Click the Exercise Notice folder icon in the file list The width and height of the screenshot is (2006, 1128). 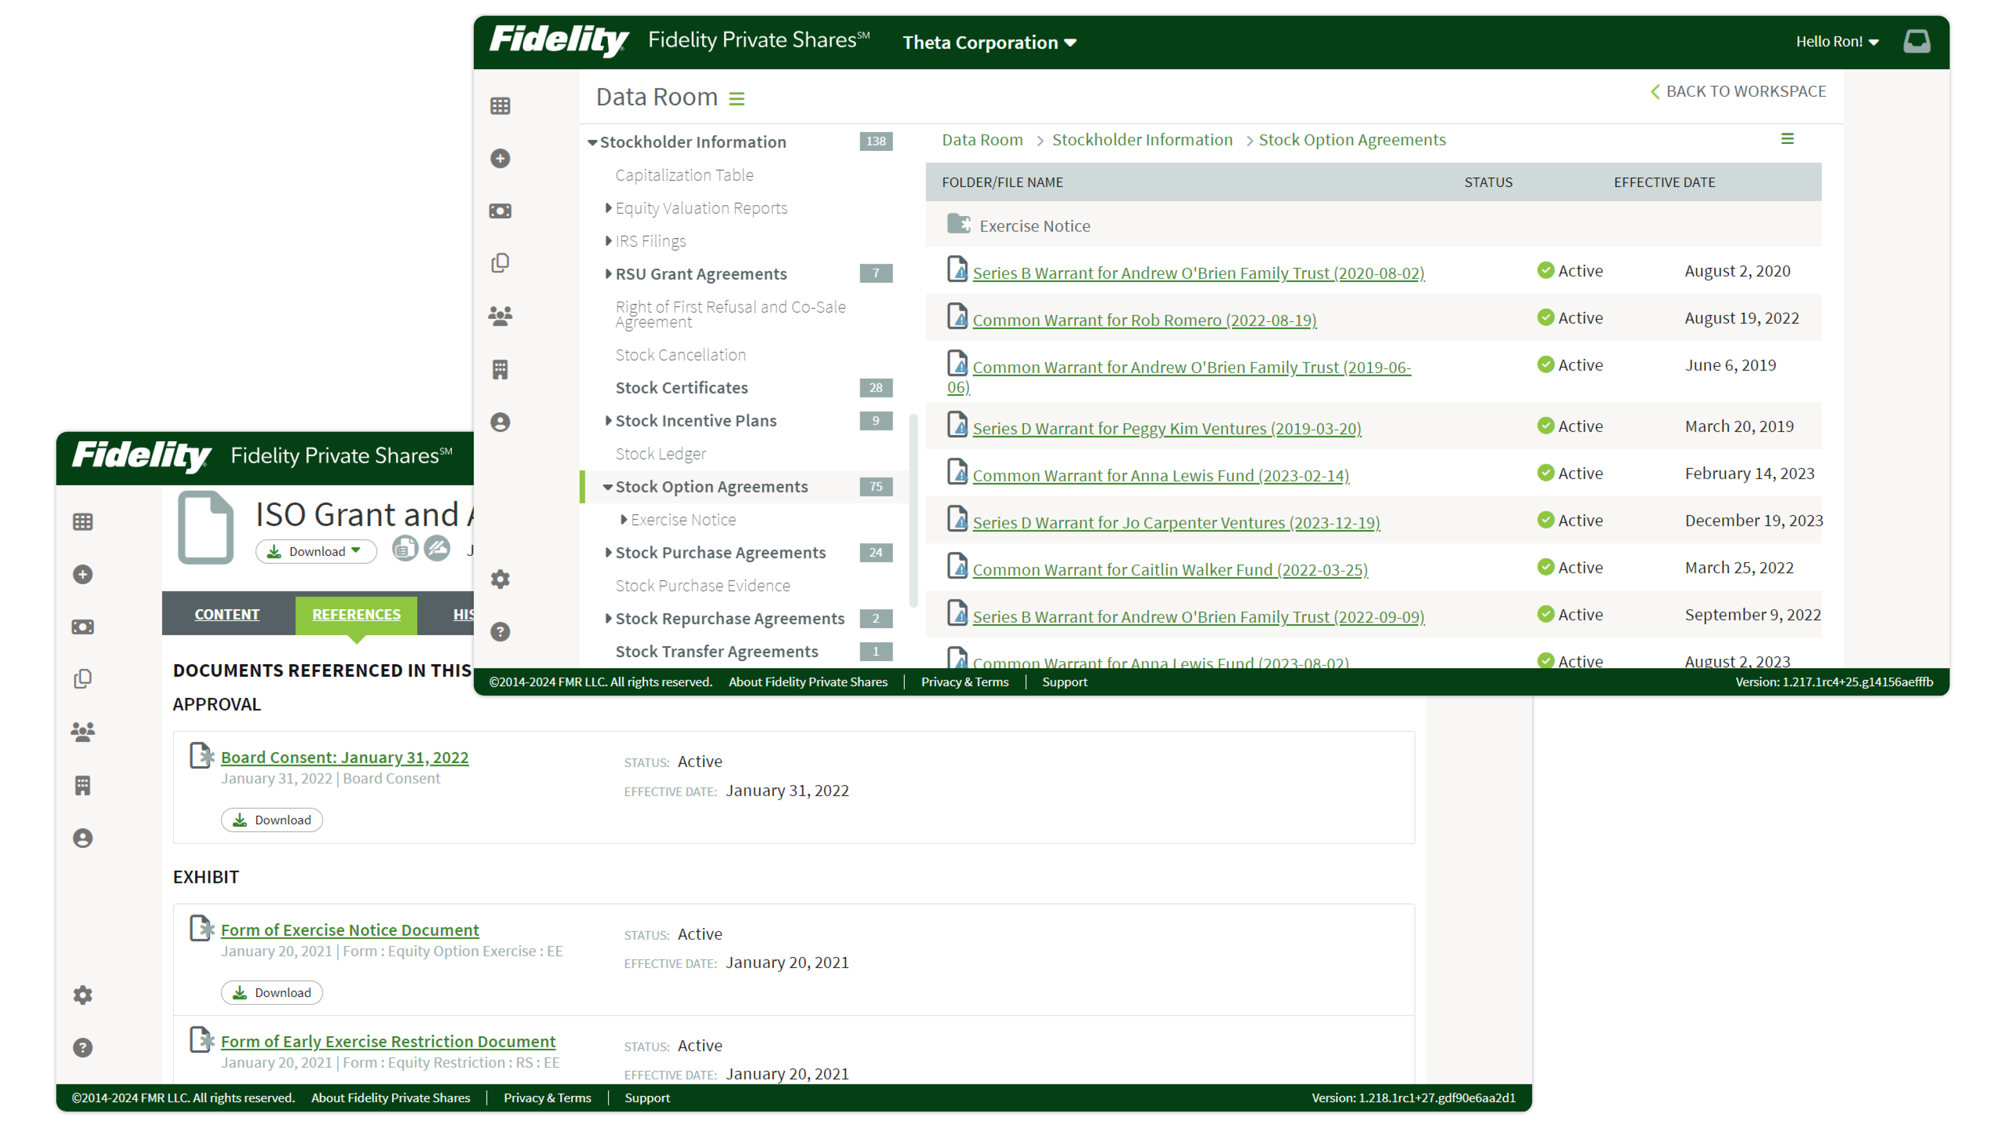[x=958, y=224]
